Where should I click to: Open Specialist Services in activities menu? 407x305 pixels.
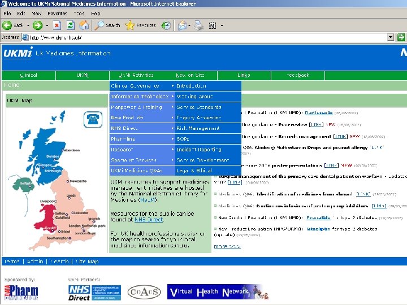pos(142,160)
